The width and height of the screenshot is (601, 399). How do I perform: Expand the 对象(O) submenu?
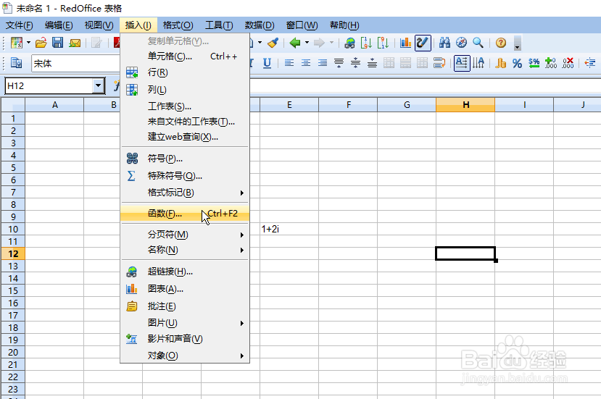pos(185,356)
